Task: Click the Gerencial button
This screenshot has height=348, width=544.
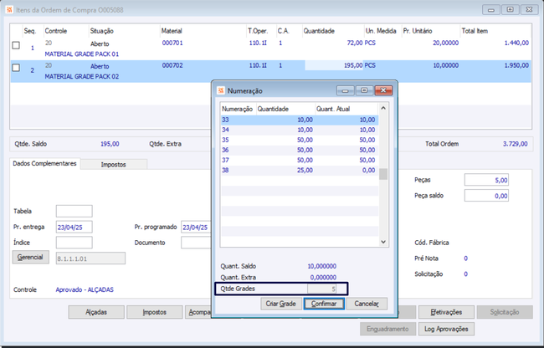Action: (30, 257)
